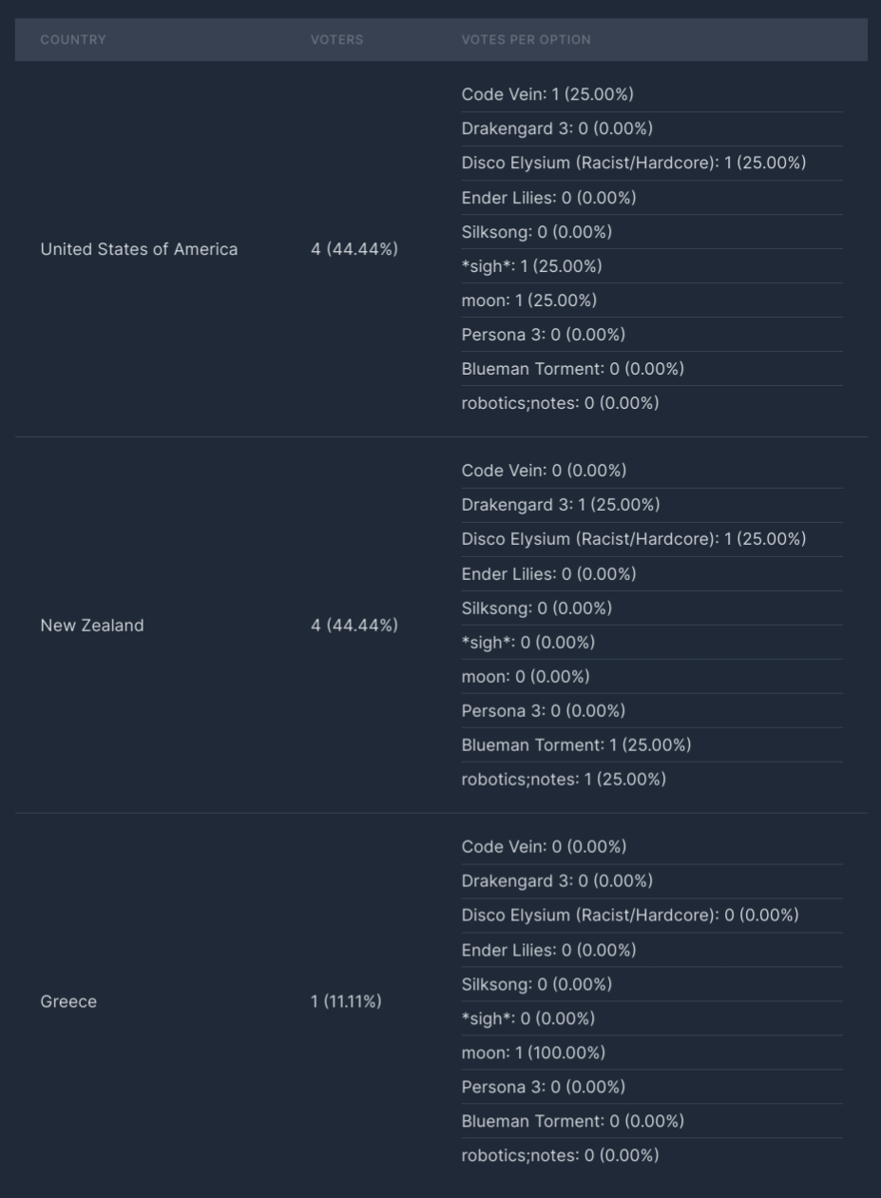Click Silksong: 0 (0.00%) in New Zealand row
Image resolution: width=881 pixels, height=1198 pixels.
pos(537,609)
